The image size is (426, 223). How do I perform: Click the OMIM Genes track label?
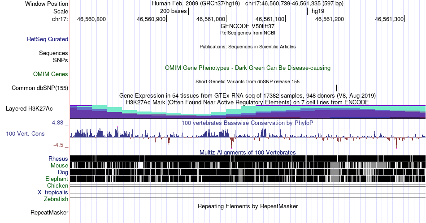coord(51,74)
